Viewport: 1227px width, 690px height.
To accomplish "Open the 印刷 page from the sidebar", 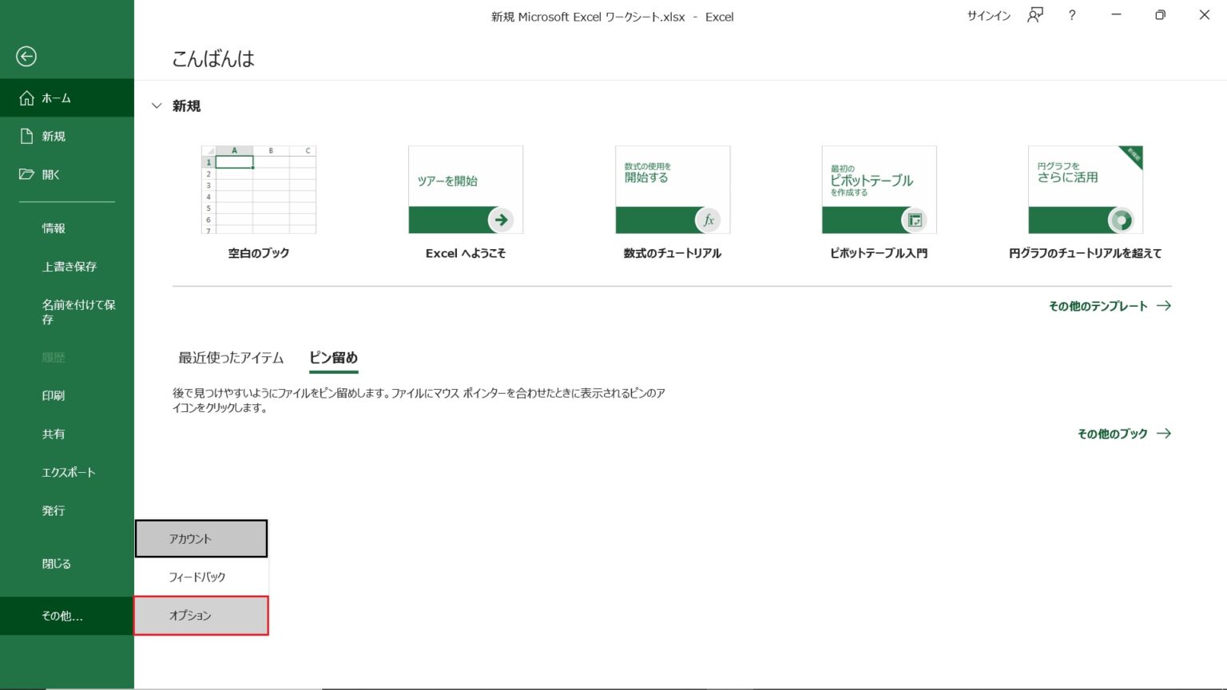I will point(54,395).
